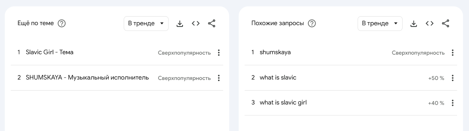
Task: Open the 'В тренде' dropdown in 'Ещё по теме'
Action: (x=146, y=23)
